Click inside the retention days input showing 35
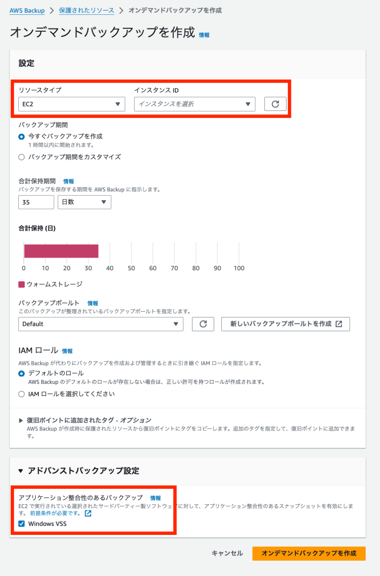The height and width of the screenshot is (576, 380). [x=36, y=202]
